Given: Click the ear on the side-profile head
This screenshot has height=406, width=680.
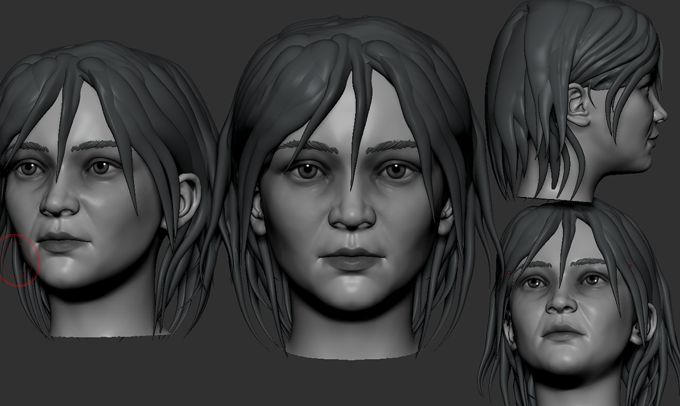Looking at the screenshot, I should pyautogui.click(x=579, y=108).
